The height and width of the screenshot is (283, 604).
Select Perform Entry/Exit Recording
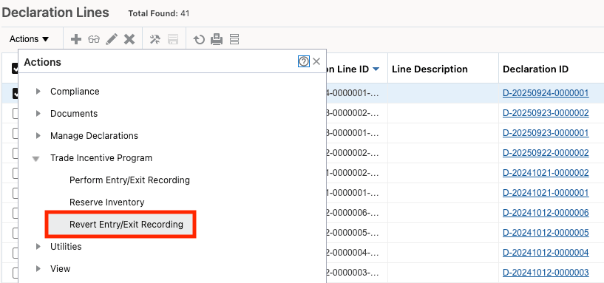point(129,180)
